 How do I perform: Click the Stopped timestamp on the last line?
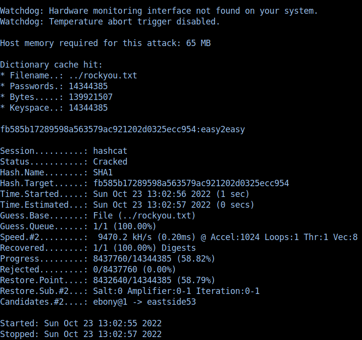(103, 334)
